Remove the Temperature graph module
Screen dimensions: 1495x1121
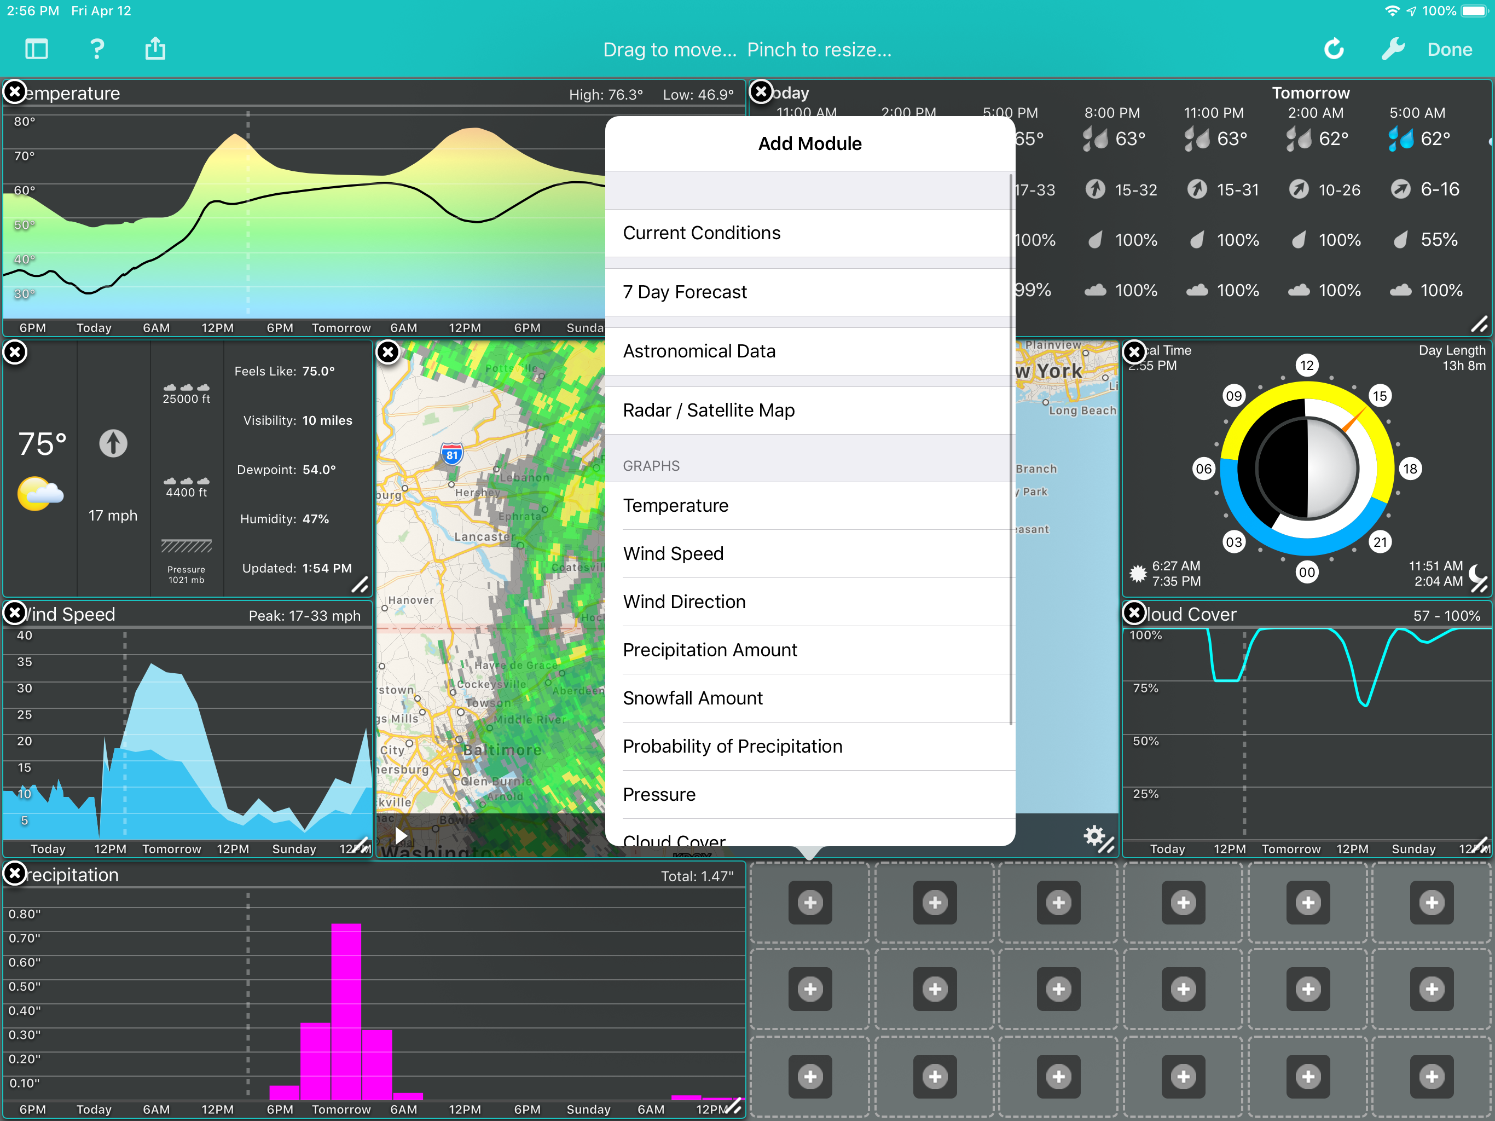point(15,91)
